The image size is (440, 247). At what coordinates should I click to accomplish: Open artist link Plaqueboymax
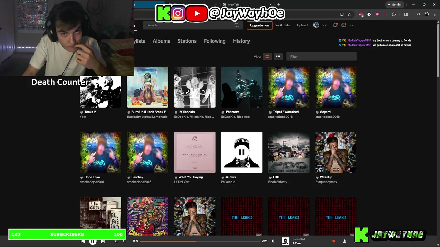[326, 182]
